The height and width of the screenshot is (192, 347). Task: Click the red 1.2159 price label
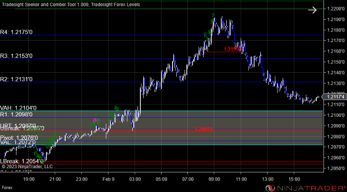232,49
